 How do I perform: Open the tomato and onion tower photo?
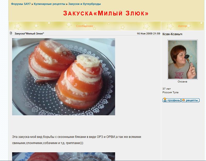pyautogui.click(x=64, y=77)
